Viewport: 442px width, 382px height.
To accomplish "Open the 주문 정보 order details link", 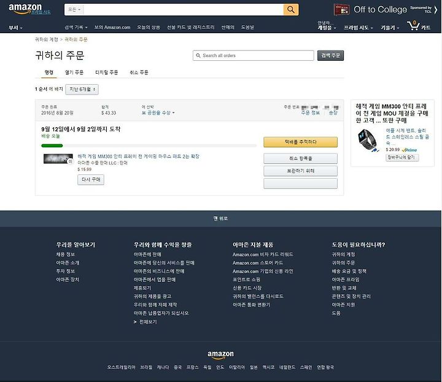I will (311, 113).
